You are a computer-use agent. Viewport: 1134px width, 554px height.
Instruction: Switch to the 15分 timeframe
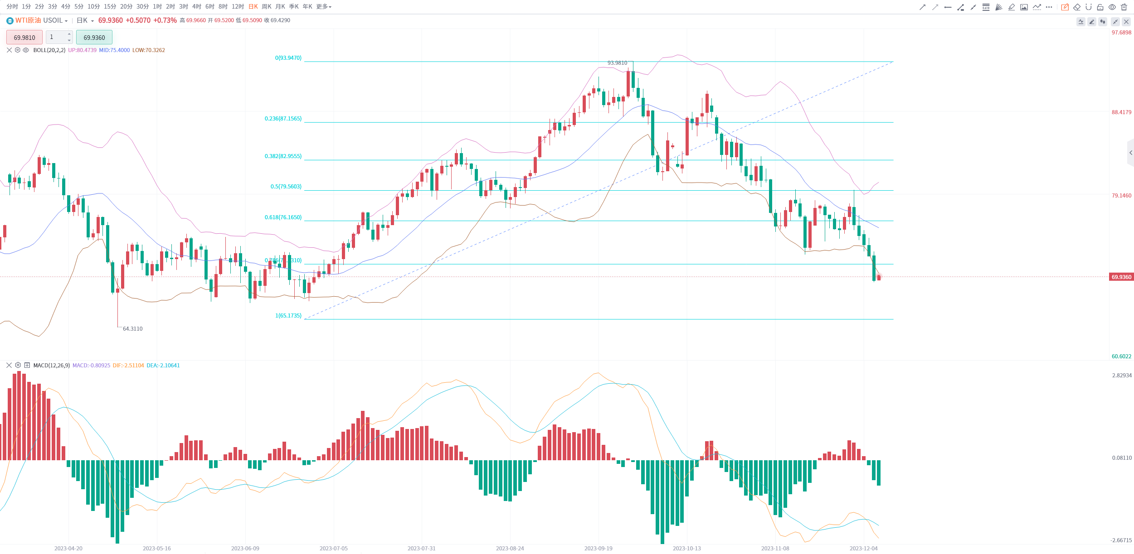click(110, 7)
